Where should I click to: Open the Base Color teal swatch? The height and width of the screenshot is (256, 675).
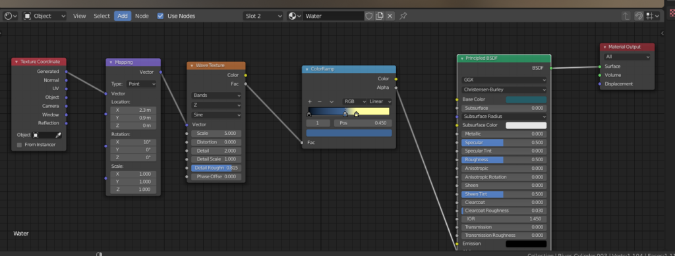point(526,99)
